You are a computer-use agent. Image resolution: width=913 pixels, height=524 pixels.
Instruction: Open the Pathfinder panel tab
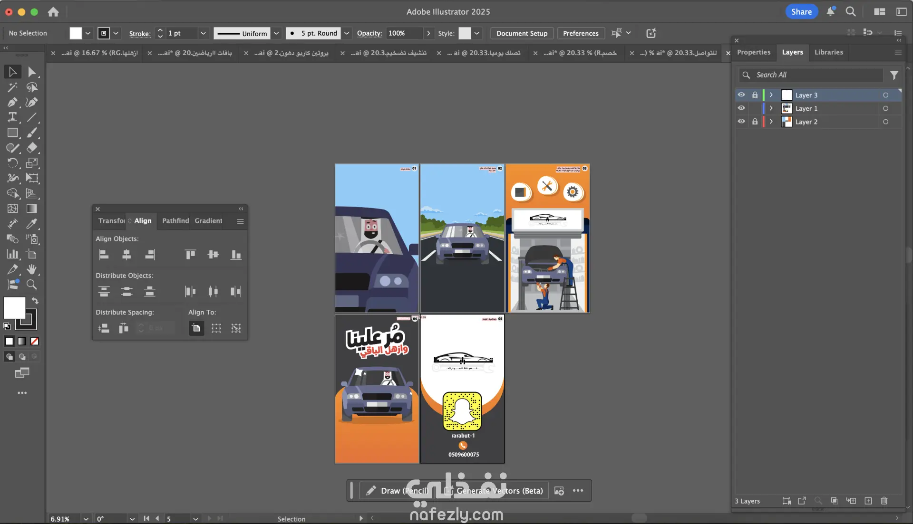click(175, 221)
